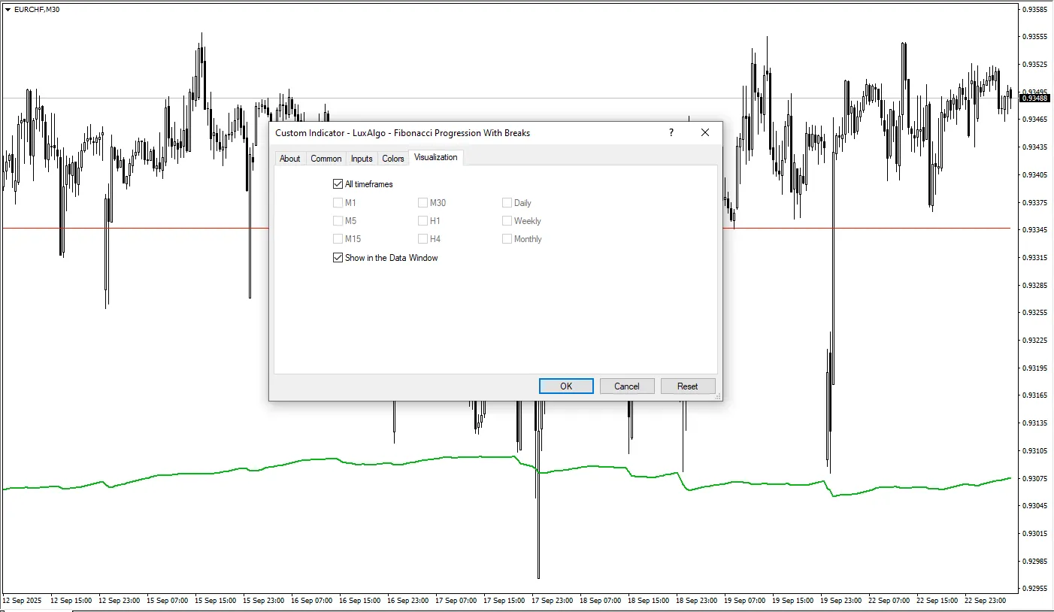Click the Weekly timeframe checkbox
Image resolution: width=1054 pixels, height=612 pixels.
click(x=507, y=220)
